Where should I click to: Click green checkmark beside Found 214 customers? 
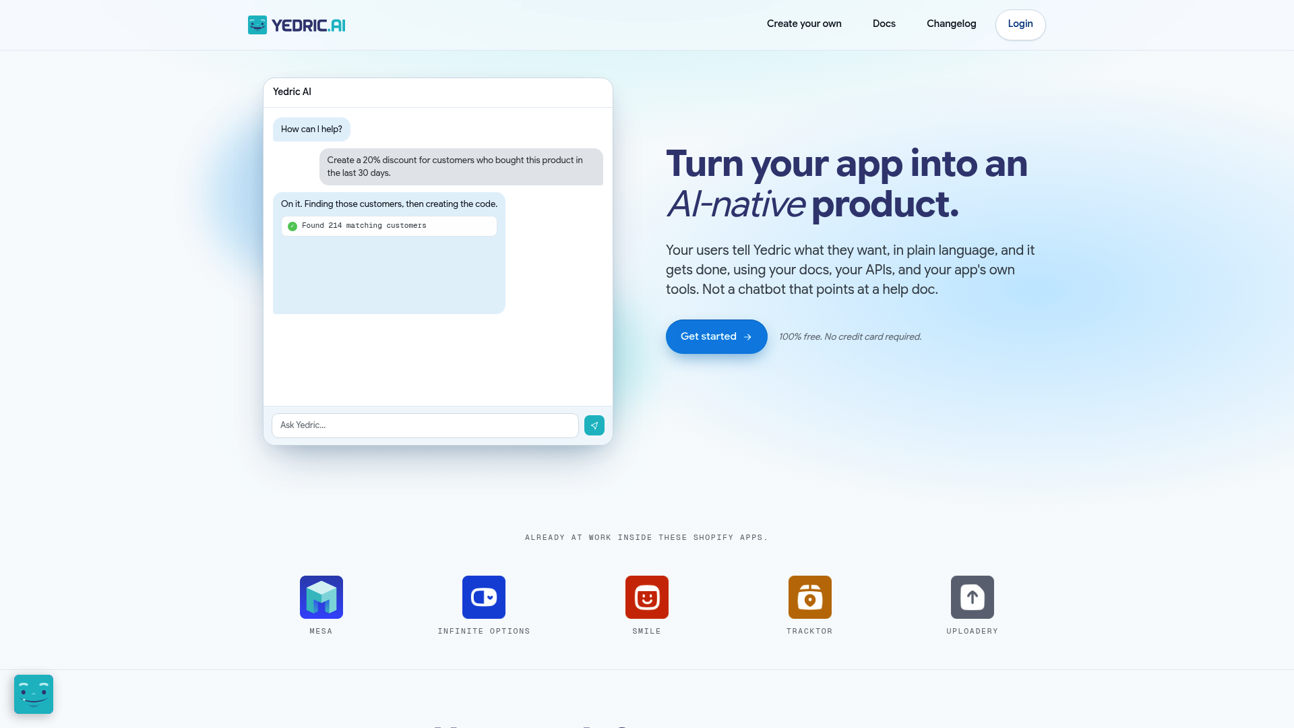coord(292,226)
